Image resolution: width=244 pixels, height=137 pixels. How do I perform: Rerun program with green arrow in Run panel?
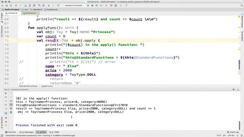pos(6,93)
